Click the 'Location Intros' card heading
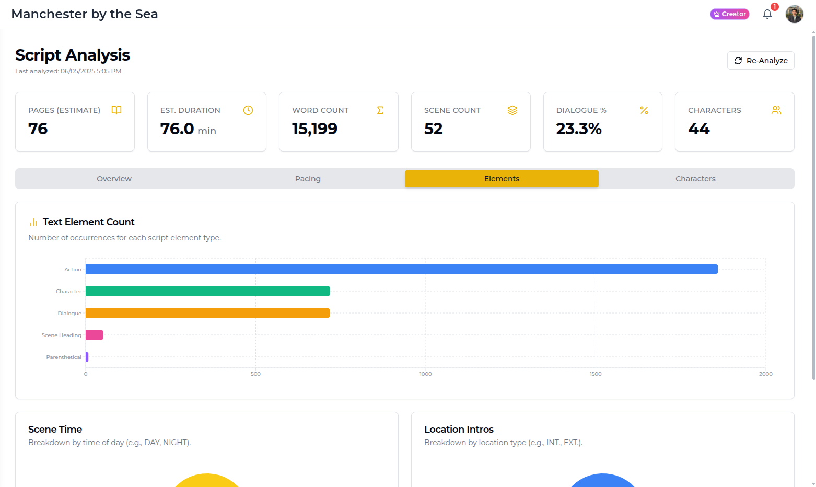The height and width of the screenshot is (487, 816). tap(459, 430)
